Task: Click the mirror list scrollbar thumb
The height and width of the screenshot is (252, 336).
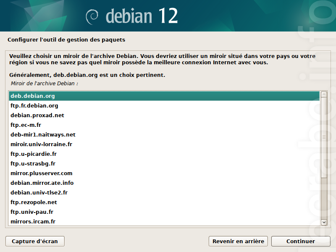Action: tap(324, 137)
